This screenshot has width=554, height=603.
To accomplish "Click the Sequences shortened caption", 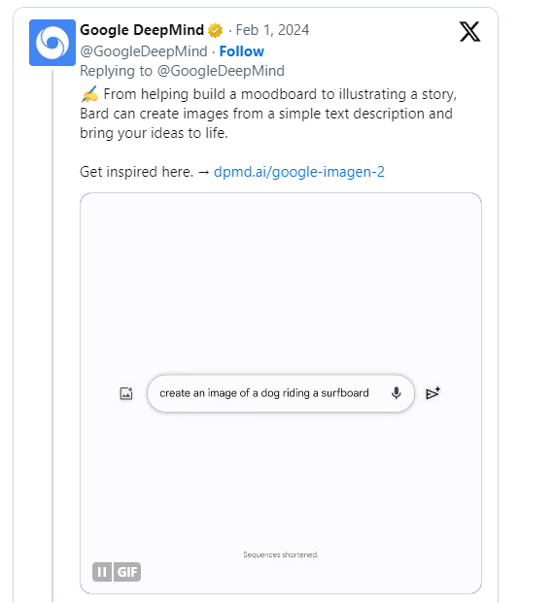I will click(281, 554).
